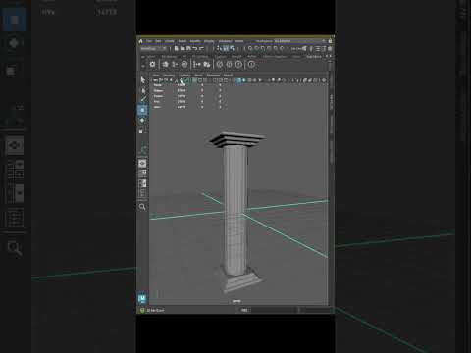Screen dimensions: 471x353
Task: Choose the Select tool arrow
Action: (x=142, y=80)
